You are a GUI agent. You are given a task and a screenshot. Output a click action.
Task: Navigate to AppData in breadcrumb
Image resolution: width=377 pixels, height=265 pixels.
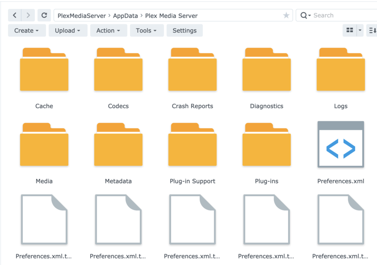[x=126, y=16]
